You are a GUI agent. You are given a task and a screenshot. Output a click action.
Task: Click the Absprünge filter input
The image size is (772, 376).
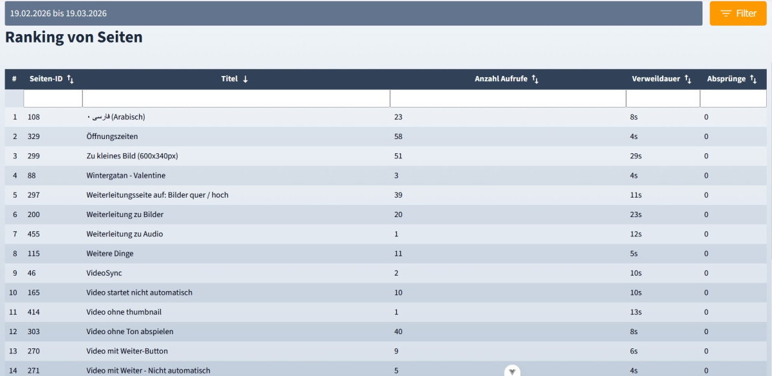[x=733, y=97]
